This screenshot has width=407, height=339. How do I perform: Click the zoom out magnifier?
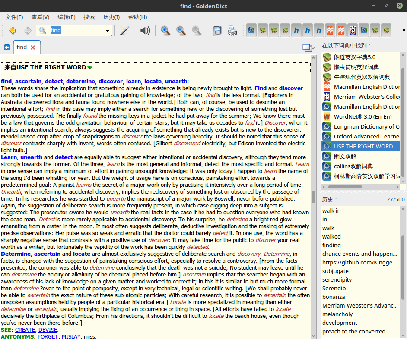coord(181,31)
